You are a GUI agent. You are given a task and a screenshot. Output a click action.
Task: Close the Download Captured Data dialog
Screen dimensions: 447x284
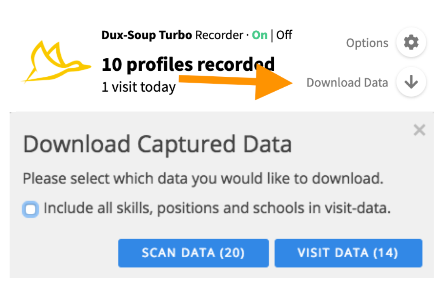[419, 130]
